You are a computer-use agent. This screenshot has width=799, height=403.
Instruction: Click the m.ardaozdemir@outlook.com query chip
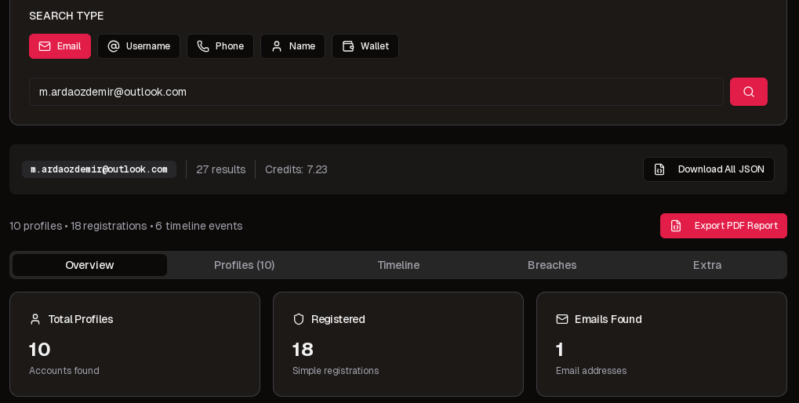click(x=99, y=169)
